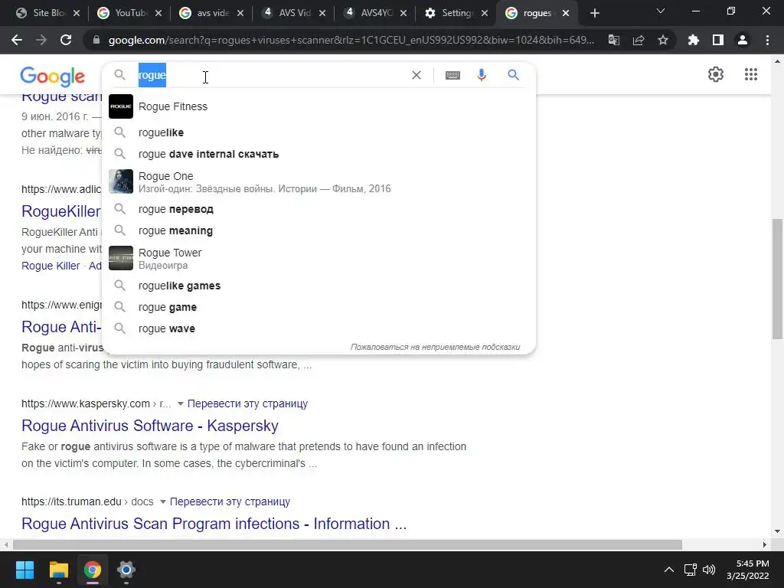This screenshot has height=588, width=784.
Task: Open the Google apps grid
Action: click(750, 74)
